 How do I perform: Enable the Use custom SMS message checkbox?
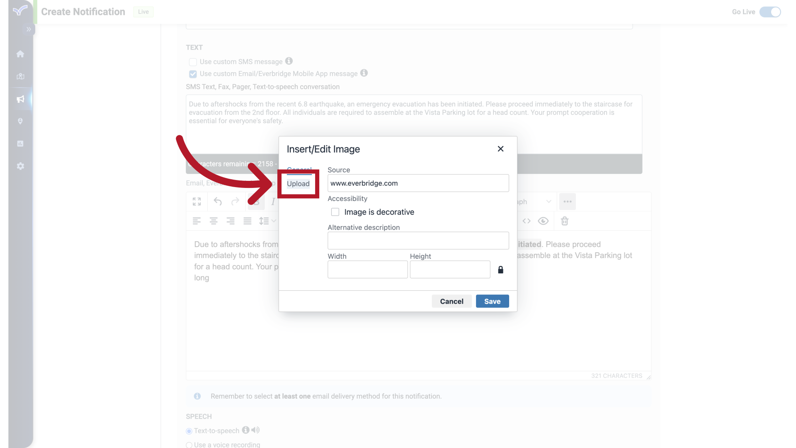193,62
